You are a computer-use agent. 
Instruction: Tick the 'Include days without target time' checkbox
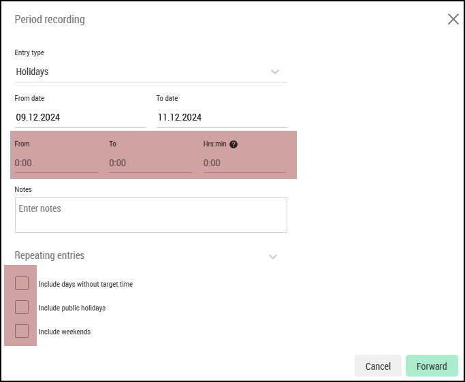pyautogui.click(x=22, y=283)
